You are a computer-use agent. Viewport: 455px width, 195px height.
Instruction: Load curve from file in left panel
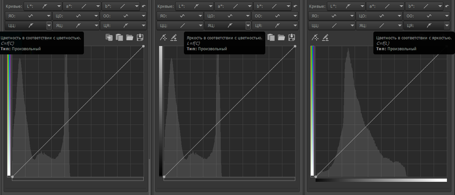(130, 38)
